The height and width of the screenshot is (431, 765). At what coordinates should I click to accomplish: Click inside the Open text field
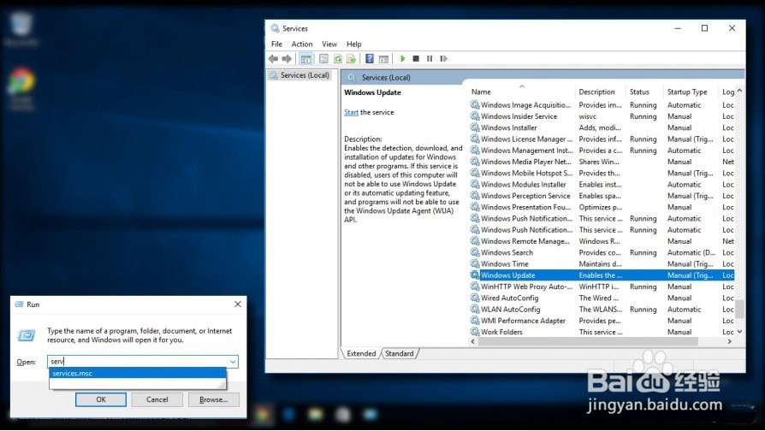tap(138, 361)
